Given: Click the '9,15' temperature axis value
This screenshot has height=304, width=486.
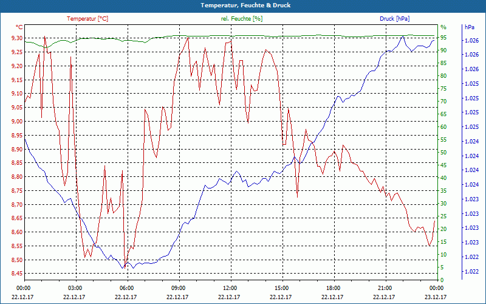Looking at the screenshot, I should coord(17,80).
